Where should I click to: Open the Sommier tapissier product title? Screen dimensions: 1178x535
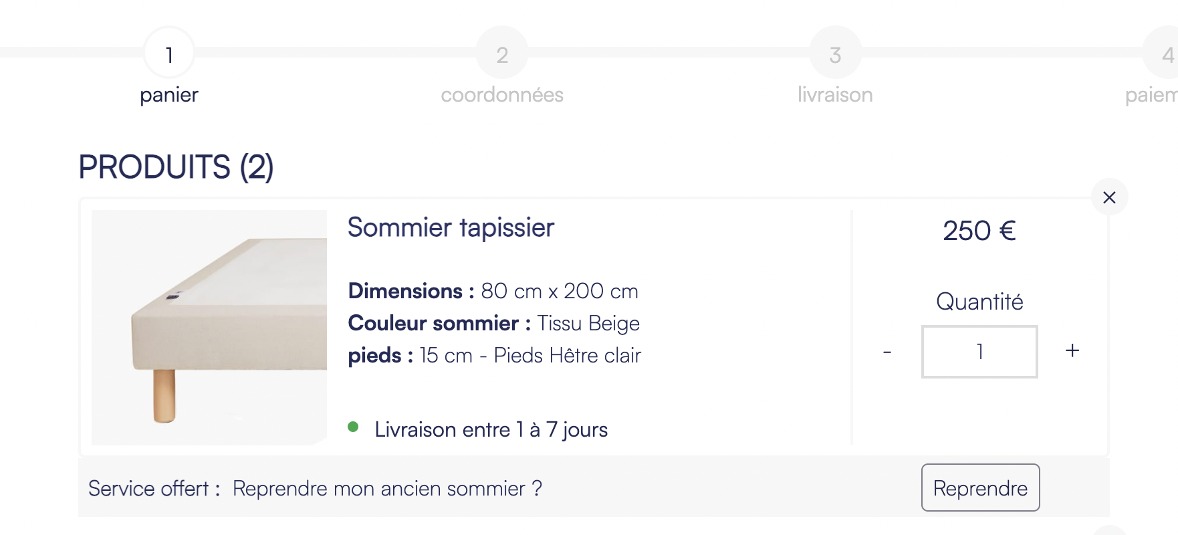tap(451, 228)
